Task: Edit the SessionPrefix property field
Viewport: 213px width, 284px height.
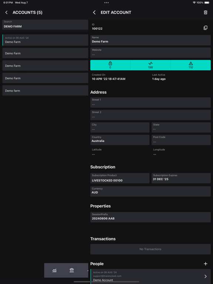Action: pos(151,217)
